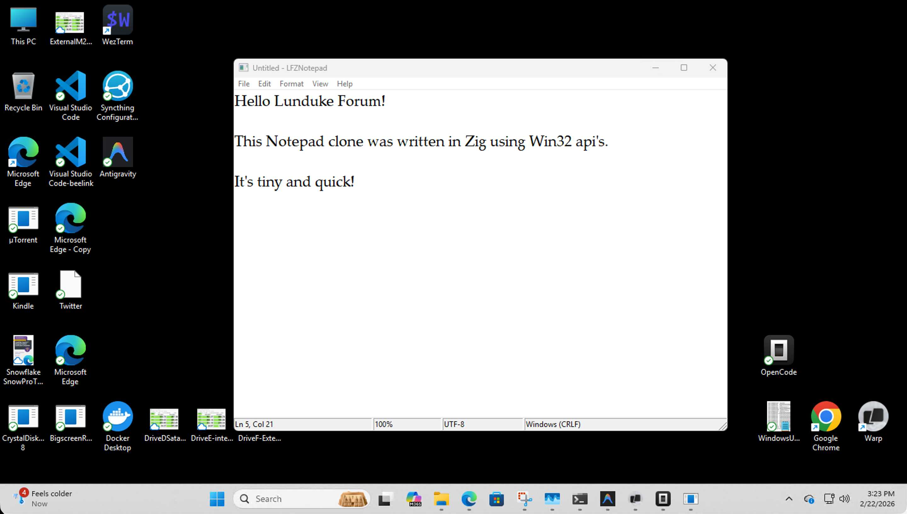This screenshot has width=907, height=514.
Task: Select the OpenCode desktop icon
Action: click(x=779, y=351)
